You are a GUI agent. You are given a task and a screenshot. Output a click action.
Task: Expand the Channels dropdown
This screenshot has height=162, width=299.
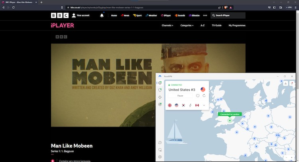tap(167, 26)
